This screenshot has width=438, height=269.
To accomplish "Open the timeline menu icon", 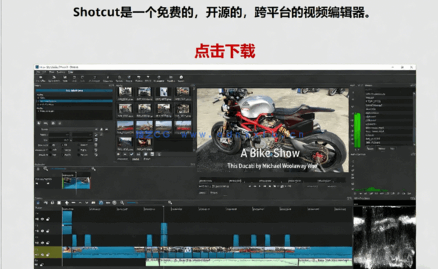I will (x=38, y=202).
